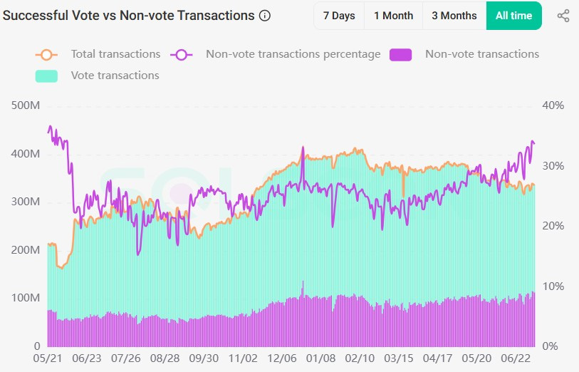The height and width of the screenshot is (372, 579).
Task: Click the teal Vote transactions legend swatch
Action: click(46, 76)
